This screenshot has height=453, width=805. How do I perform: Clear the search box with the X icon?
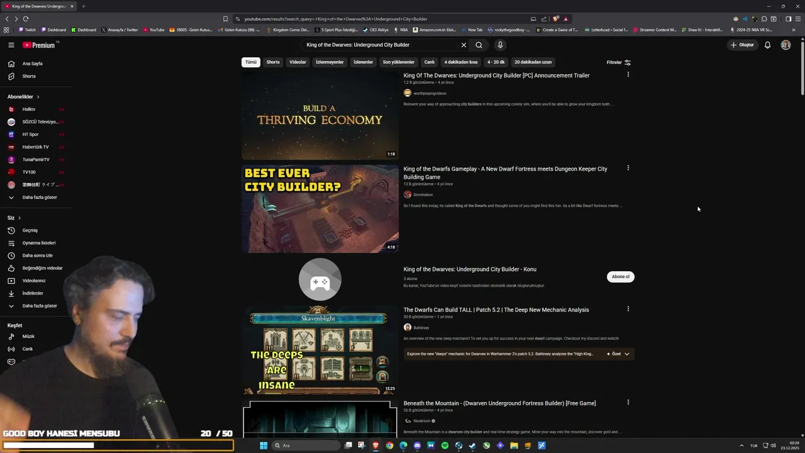click(464, 45)
